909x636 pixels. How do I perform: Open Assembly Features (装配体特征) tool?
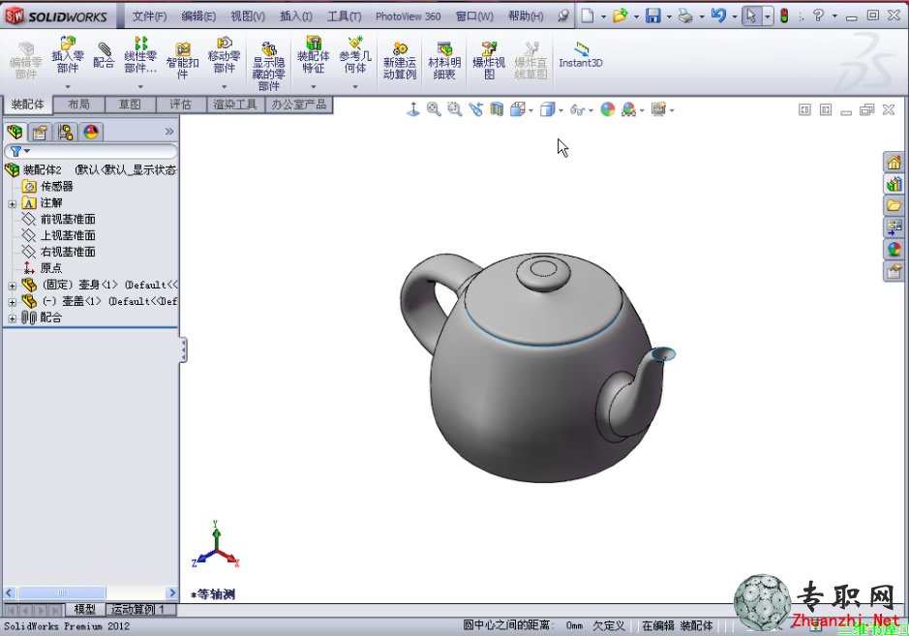point(313,54)
